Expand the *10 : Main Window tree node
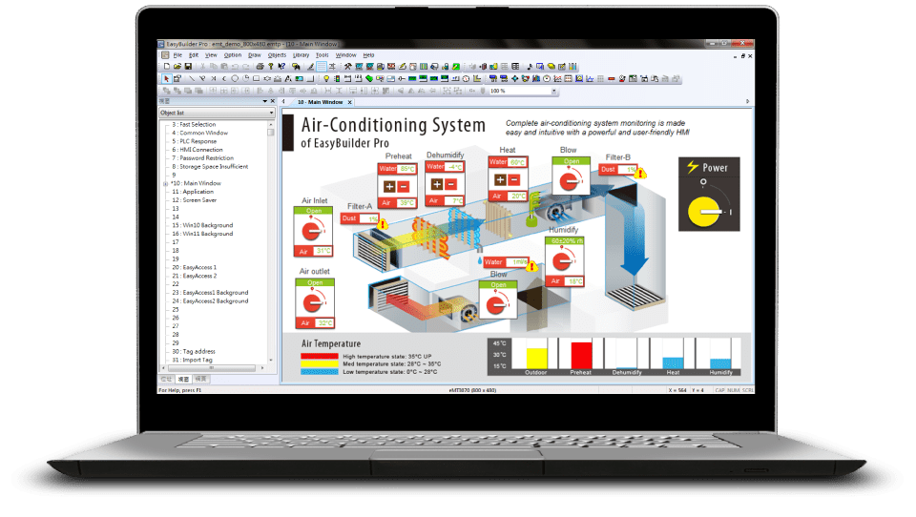 (x=166, y=183)
